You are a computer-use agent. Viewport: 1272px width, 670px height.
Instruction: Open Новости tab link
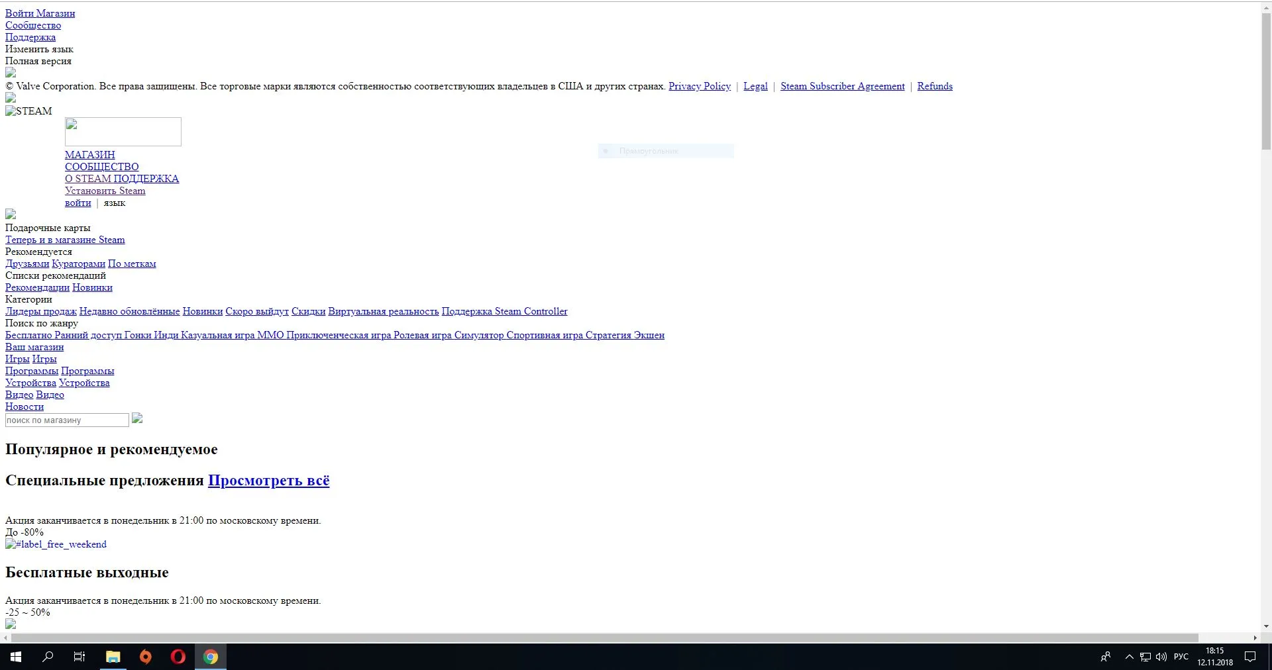[x=25, y=407]
